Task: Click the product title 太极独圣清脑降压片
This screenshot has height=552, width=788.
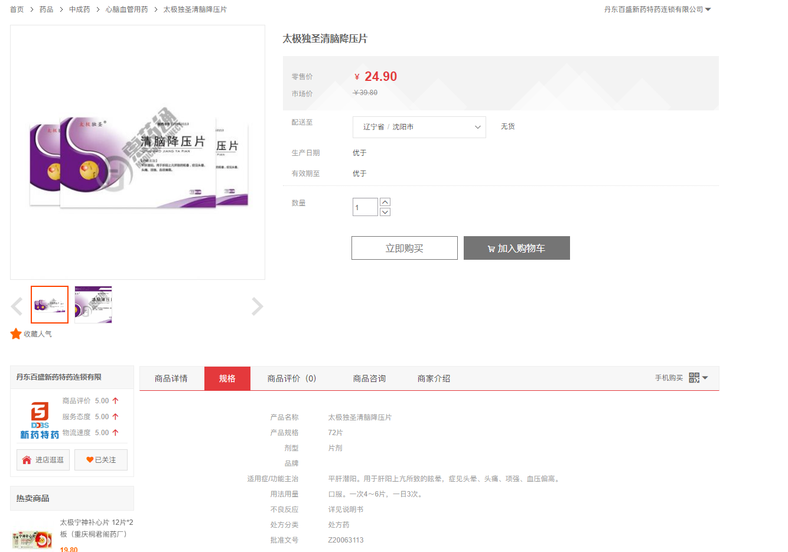Action: point(325,39)
